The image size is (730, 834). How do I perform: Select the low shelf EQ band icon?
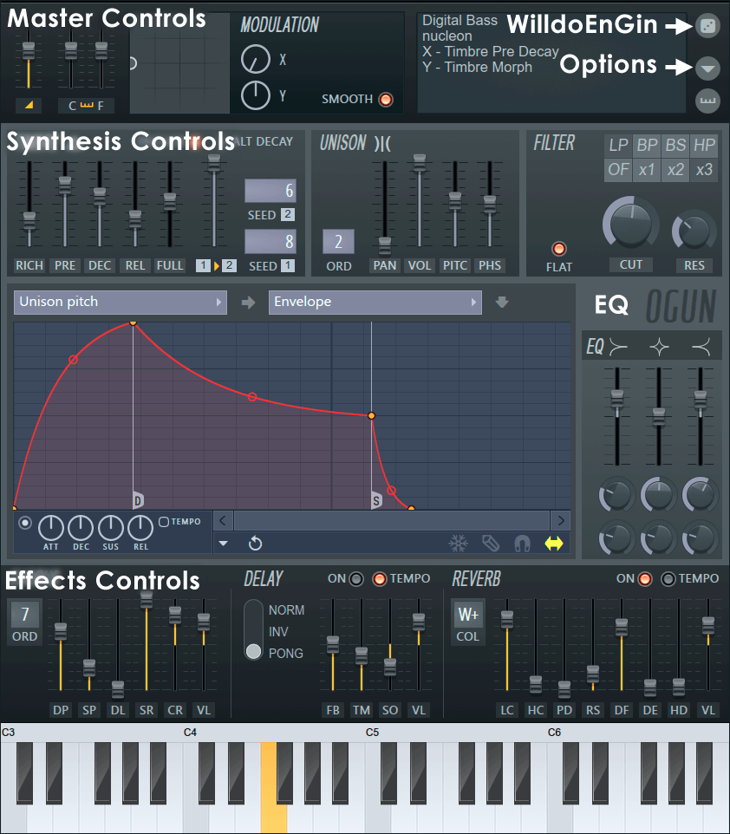click(x=617, y=346)
